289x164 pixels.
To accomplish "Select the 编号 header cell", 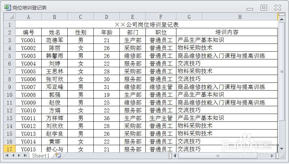I will [x=29, y=32].
